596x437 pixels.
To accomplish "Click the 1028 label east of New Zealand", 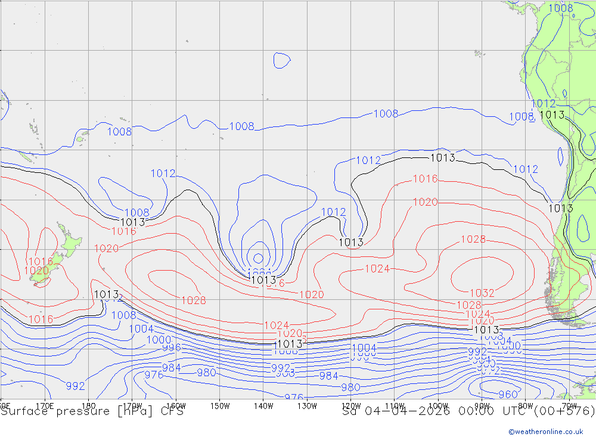I will click(x=194, y=300).
